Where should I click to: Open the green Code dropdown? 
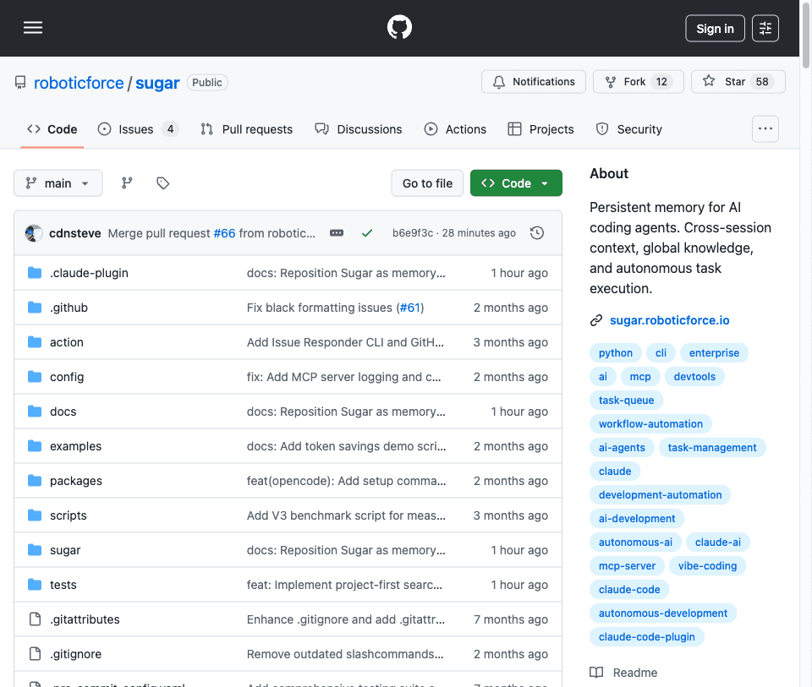[x=516, y=183]
